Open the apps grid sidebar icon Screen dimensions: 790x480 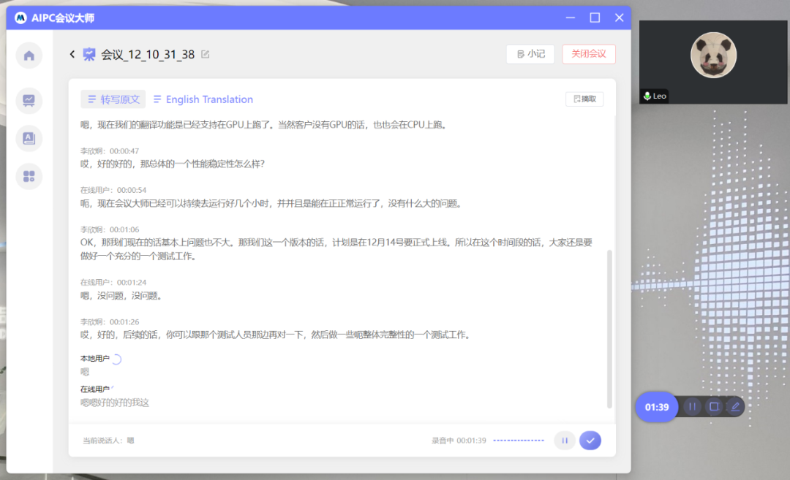(29, 177)
